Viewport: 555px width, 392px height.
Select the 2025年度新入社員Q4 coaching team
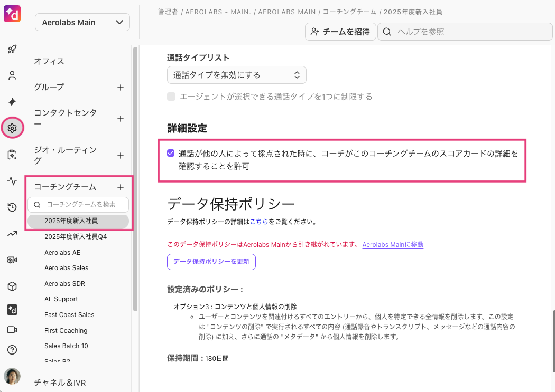76,236
